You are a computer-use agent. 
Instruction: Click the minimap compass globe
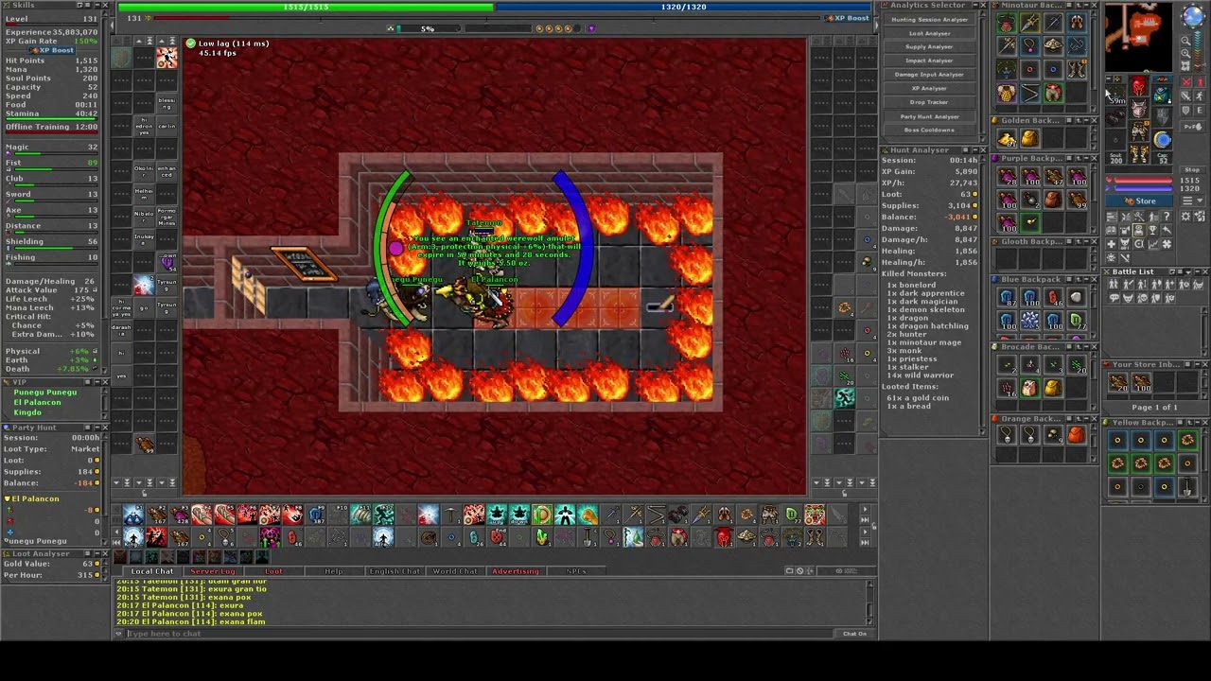click(x=1193, y=16)
